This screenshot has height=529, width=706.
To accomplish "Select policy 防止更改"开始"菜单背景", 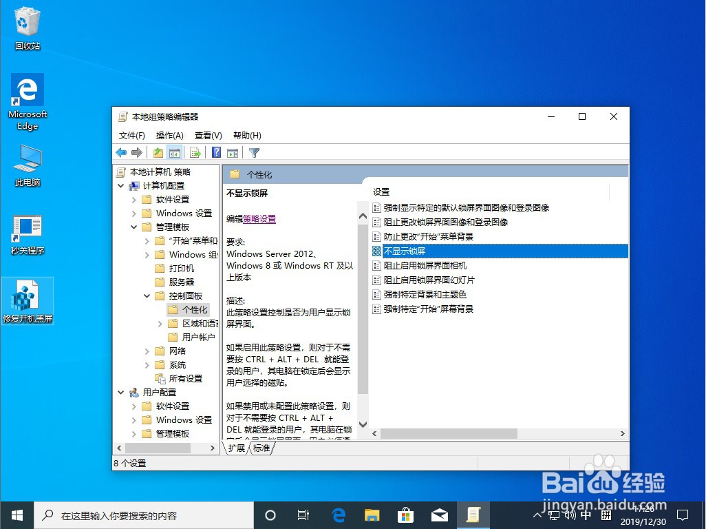I will coord(423,236).
